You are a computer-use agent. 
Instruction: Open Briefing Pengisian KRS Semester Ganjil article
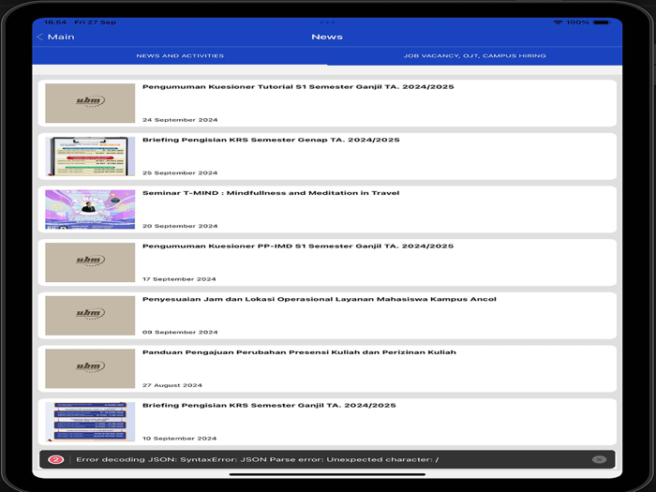tap(327, 422)
